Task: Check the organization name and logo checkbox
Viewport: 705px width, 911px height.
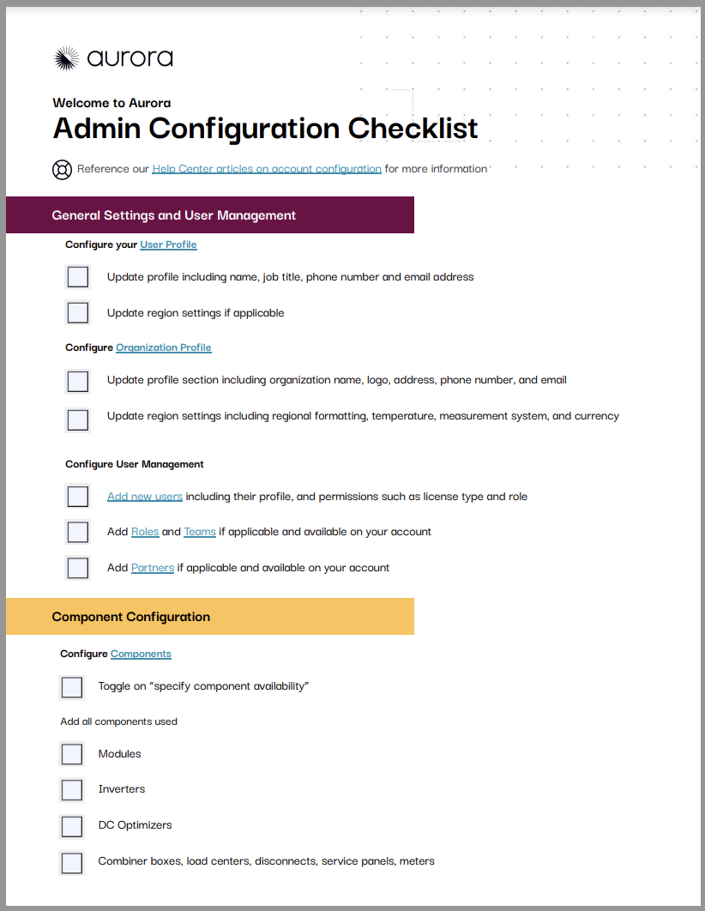Action: (x=78, y=382)
